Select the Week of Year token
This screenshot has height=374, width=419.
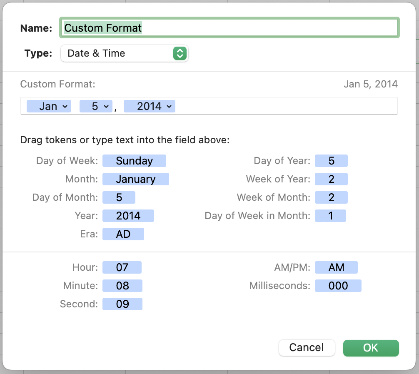tap(331, 180)
